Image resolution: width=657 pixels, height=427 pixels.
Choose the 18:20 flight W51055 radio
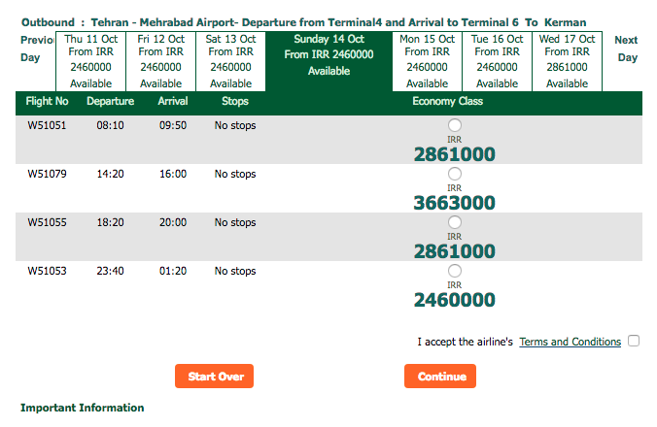point(455,222)
